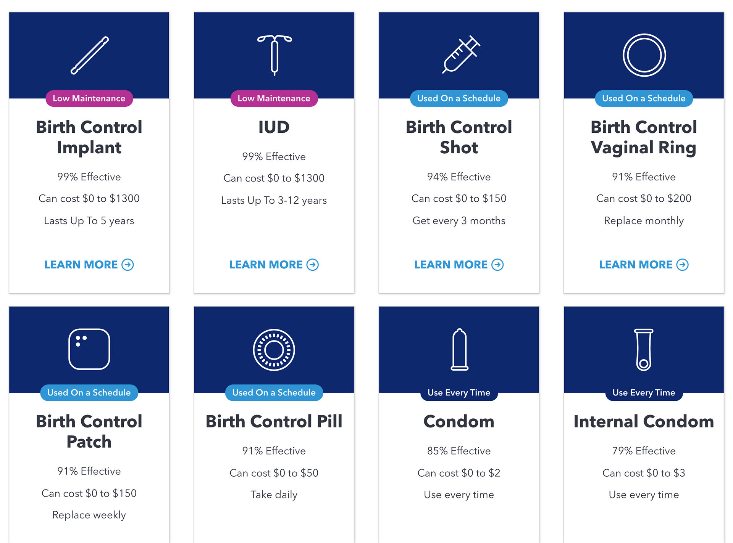Click the condom icon

[459, 349]
